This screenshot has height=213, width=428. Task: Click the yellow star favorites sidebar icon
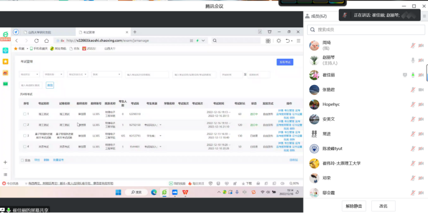click(5, 61)
